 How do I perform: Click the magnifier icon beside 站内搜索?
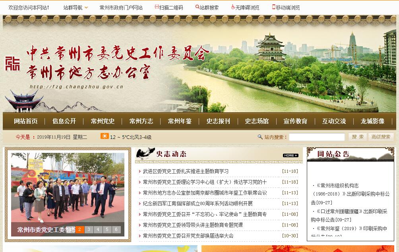(x=260, y=137)
